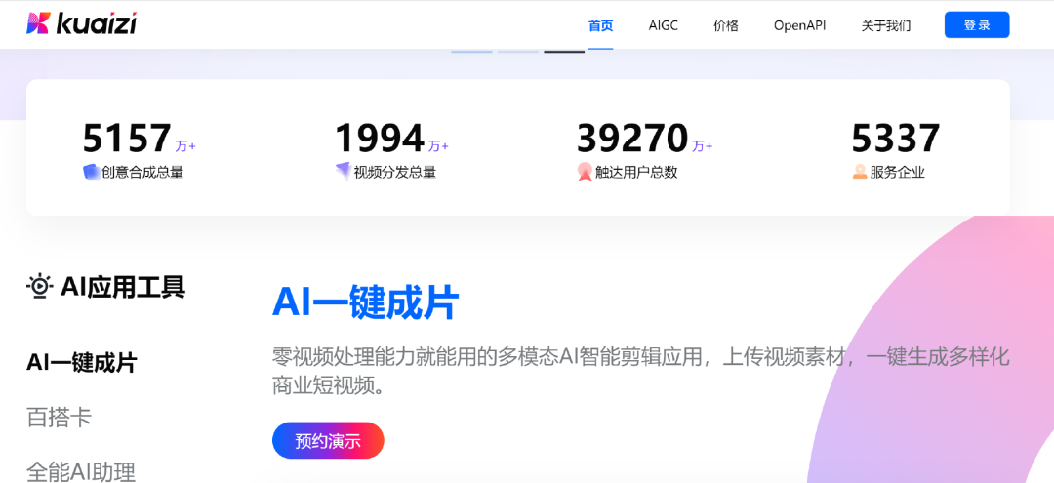This screenshot has width=1054, height=483.
Task: Click the 39270 万+ statistic
Action: point(645,139)
